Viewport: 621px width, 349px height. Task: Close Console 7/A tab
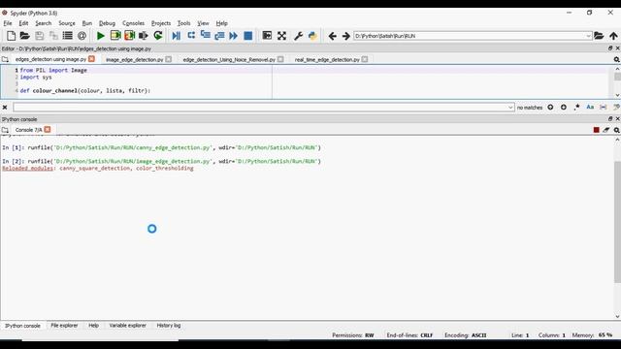48,129
